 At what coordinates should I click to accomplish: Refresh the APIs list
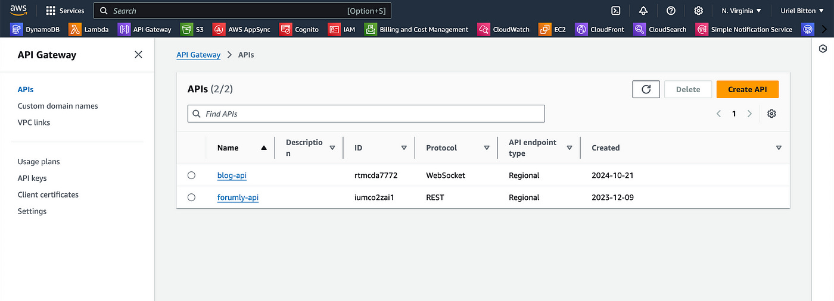point(646,89)
